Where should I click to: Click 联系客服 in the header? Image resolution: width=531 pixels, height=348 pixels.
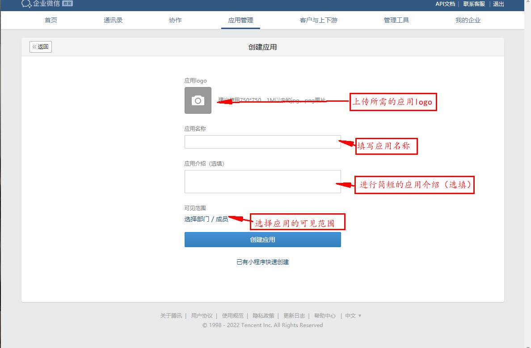474,4
